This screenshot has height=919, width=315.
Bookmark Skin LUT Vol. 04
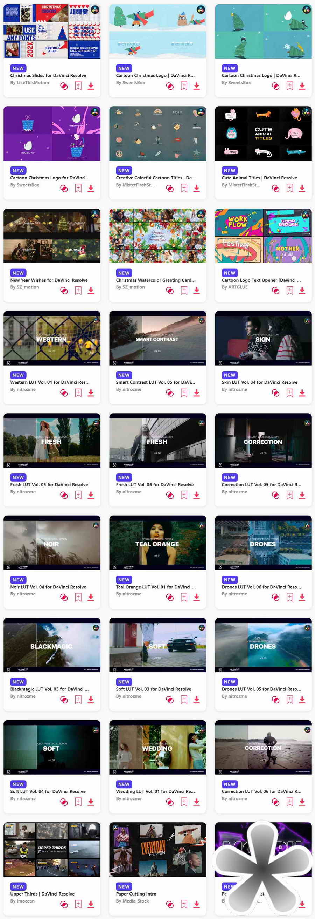[290, 393]
